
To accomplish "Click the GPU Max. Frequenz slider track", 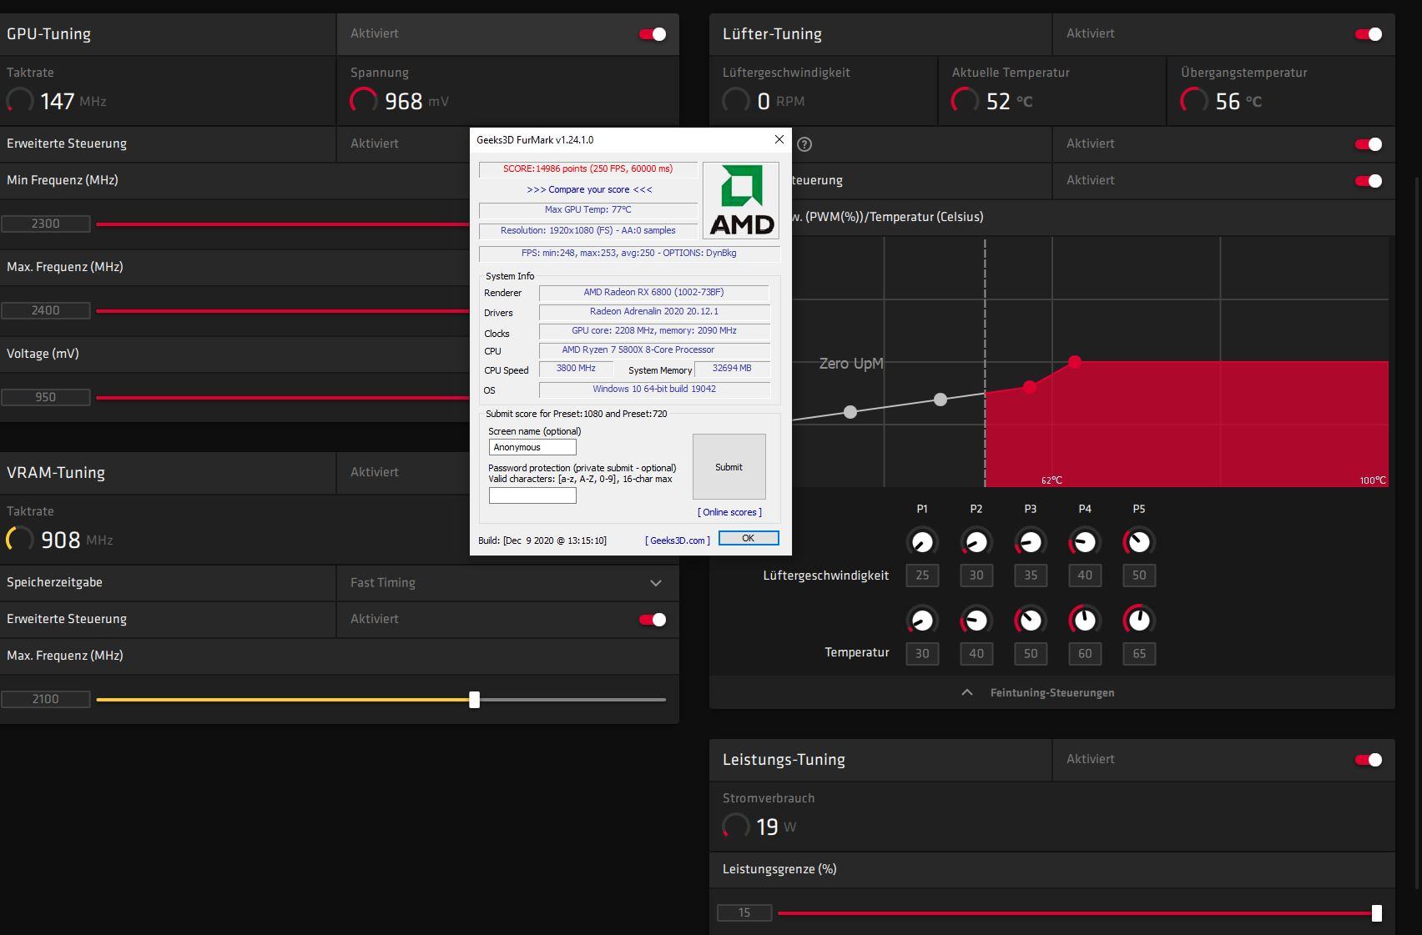I will coord(283,310).
